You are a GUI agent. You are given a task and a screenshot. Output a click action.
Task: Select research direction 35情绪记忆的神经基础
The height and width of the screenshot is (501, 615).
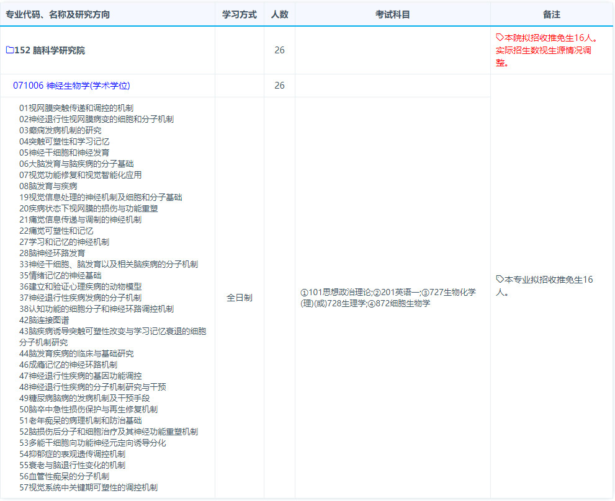[60, 275]
